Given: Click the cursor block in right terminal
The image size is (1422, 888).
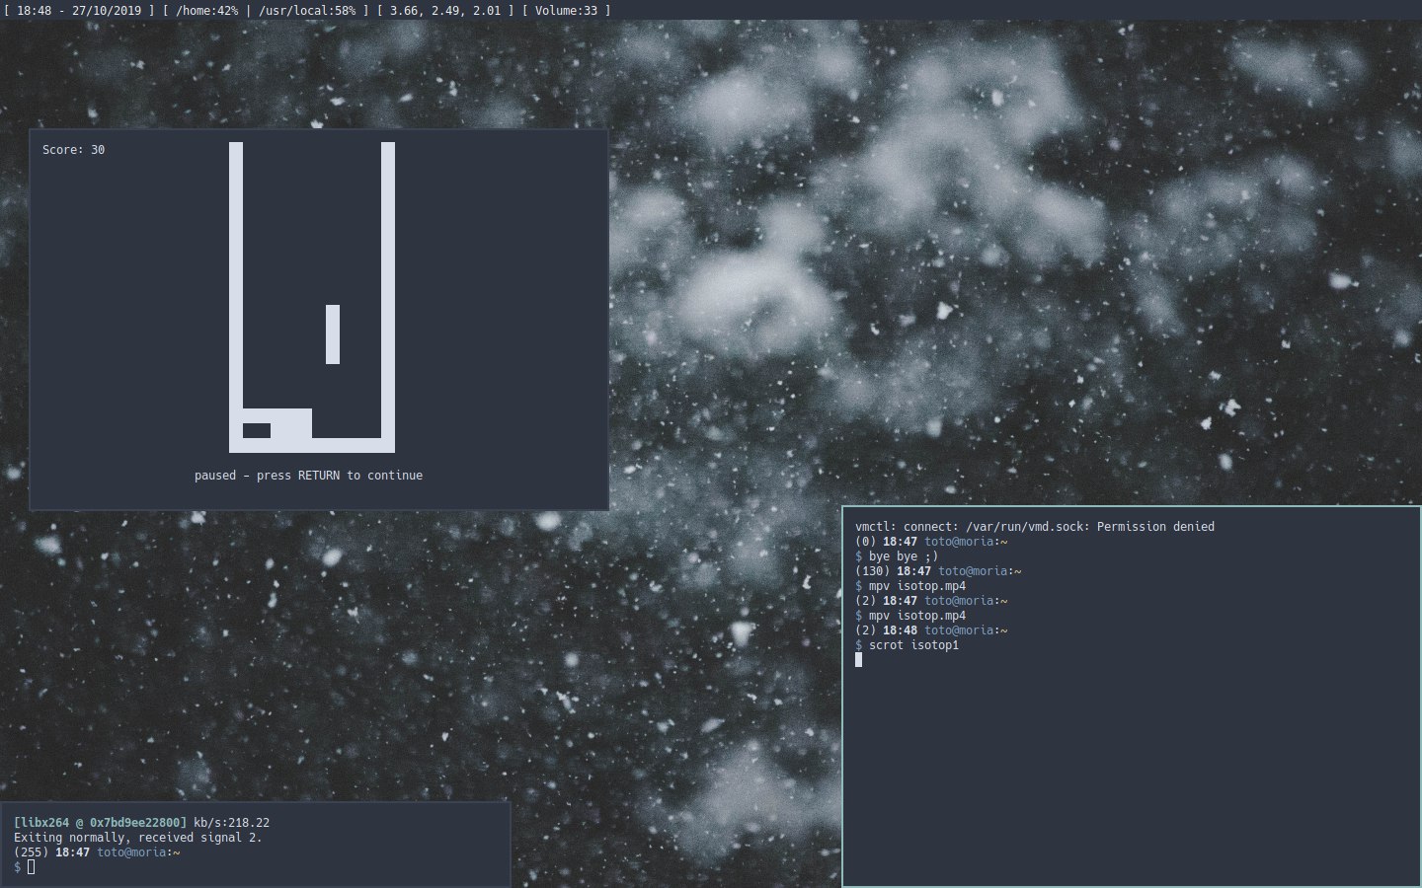Looking at the screenshot, I should click(x=858, y=660).
